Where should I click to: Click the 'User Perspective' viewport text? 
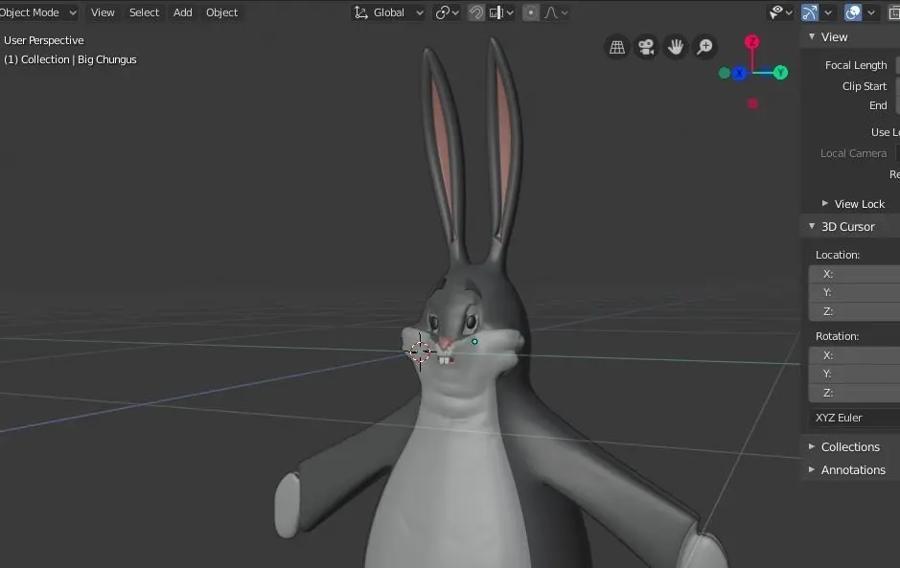pos(44,40)
